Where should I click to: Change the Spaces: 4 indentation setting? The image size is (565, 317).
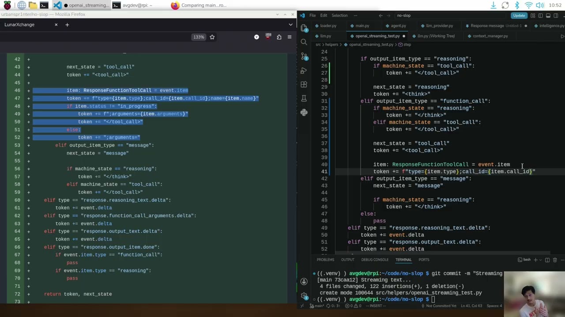(x=493, y=306)
